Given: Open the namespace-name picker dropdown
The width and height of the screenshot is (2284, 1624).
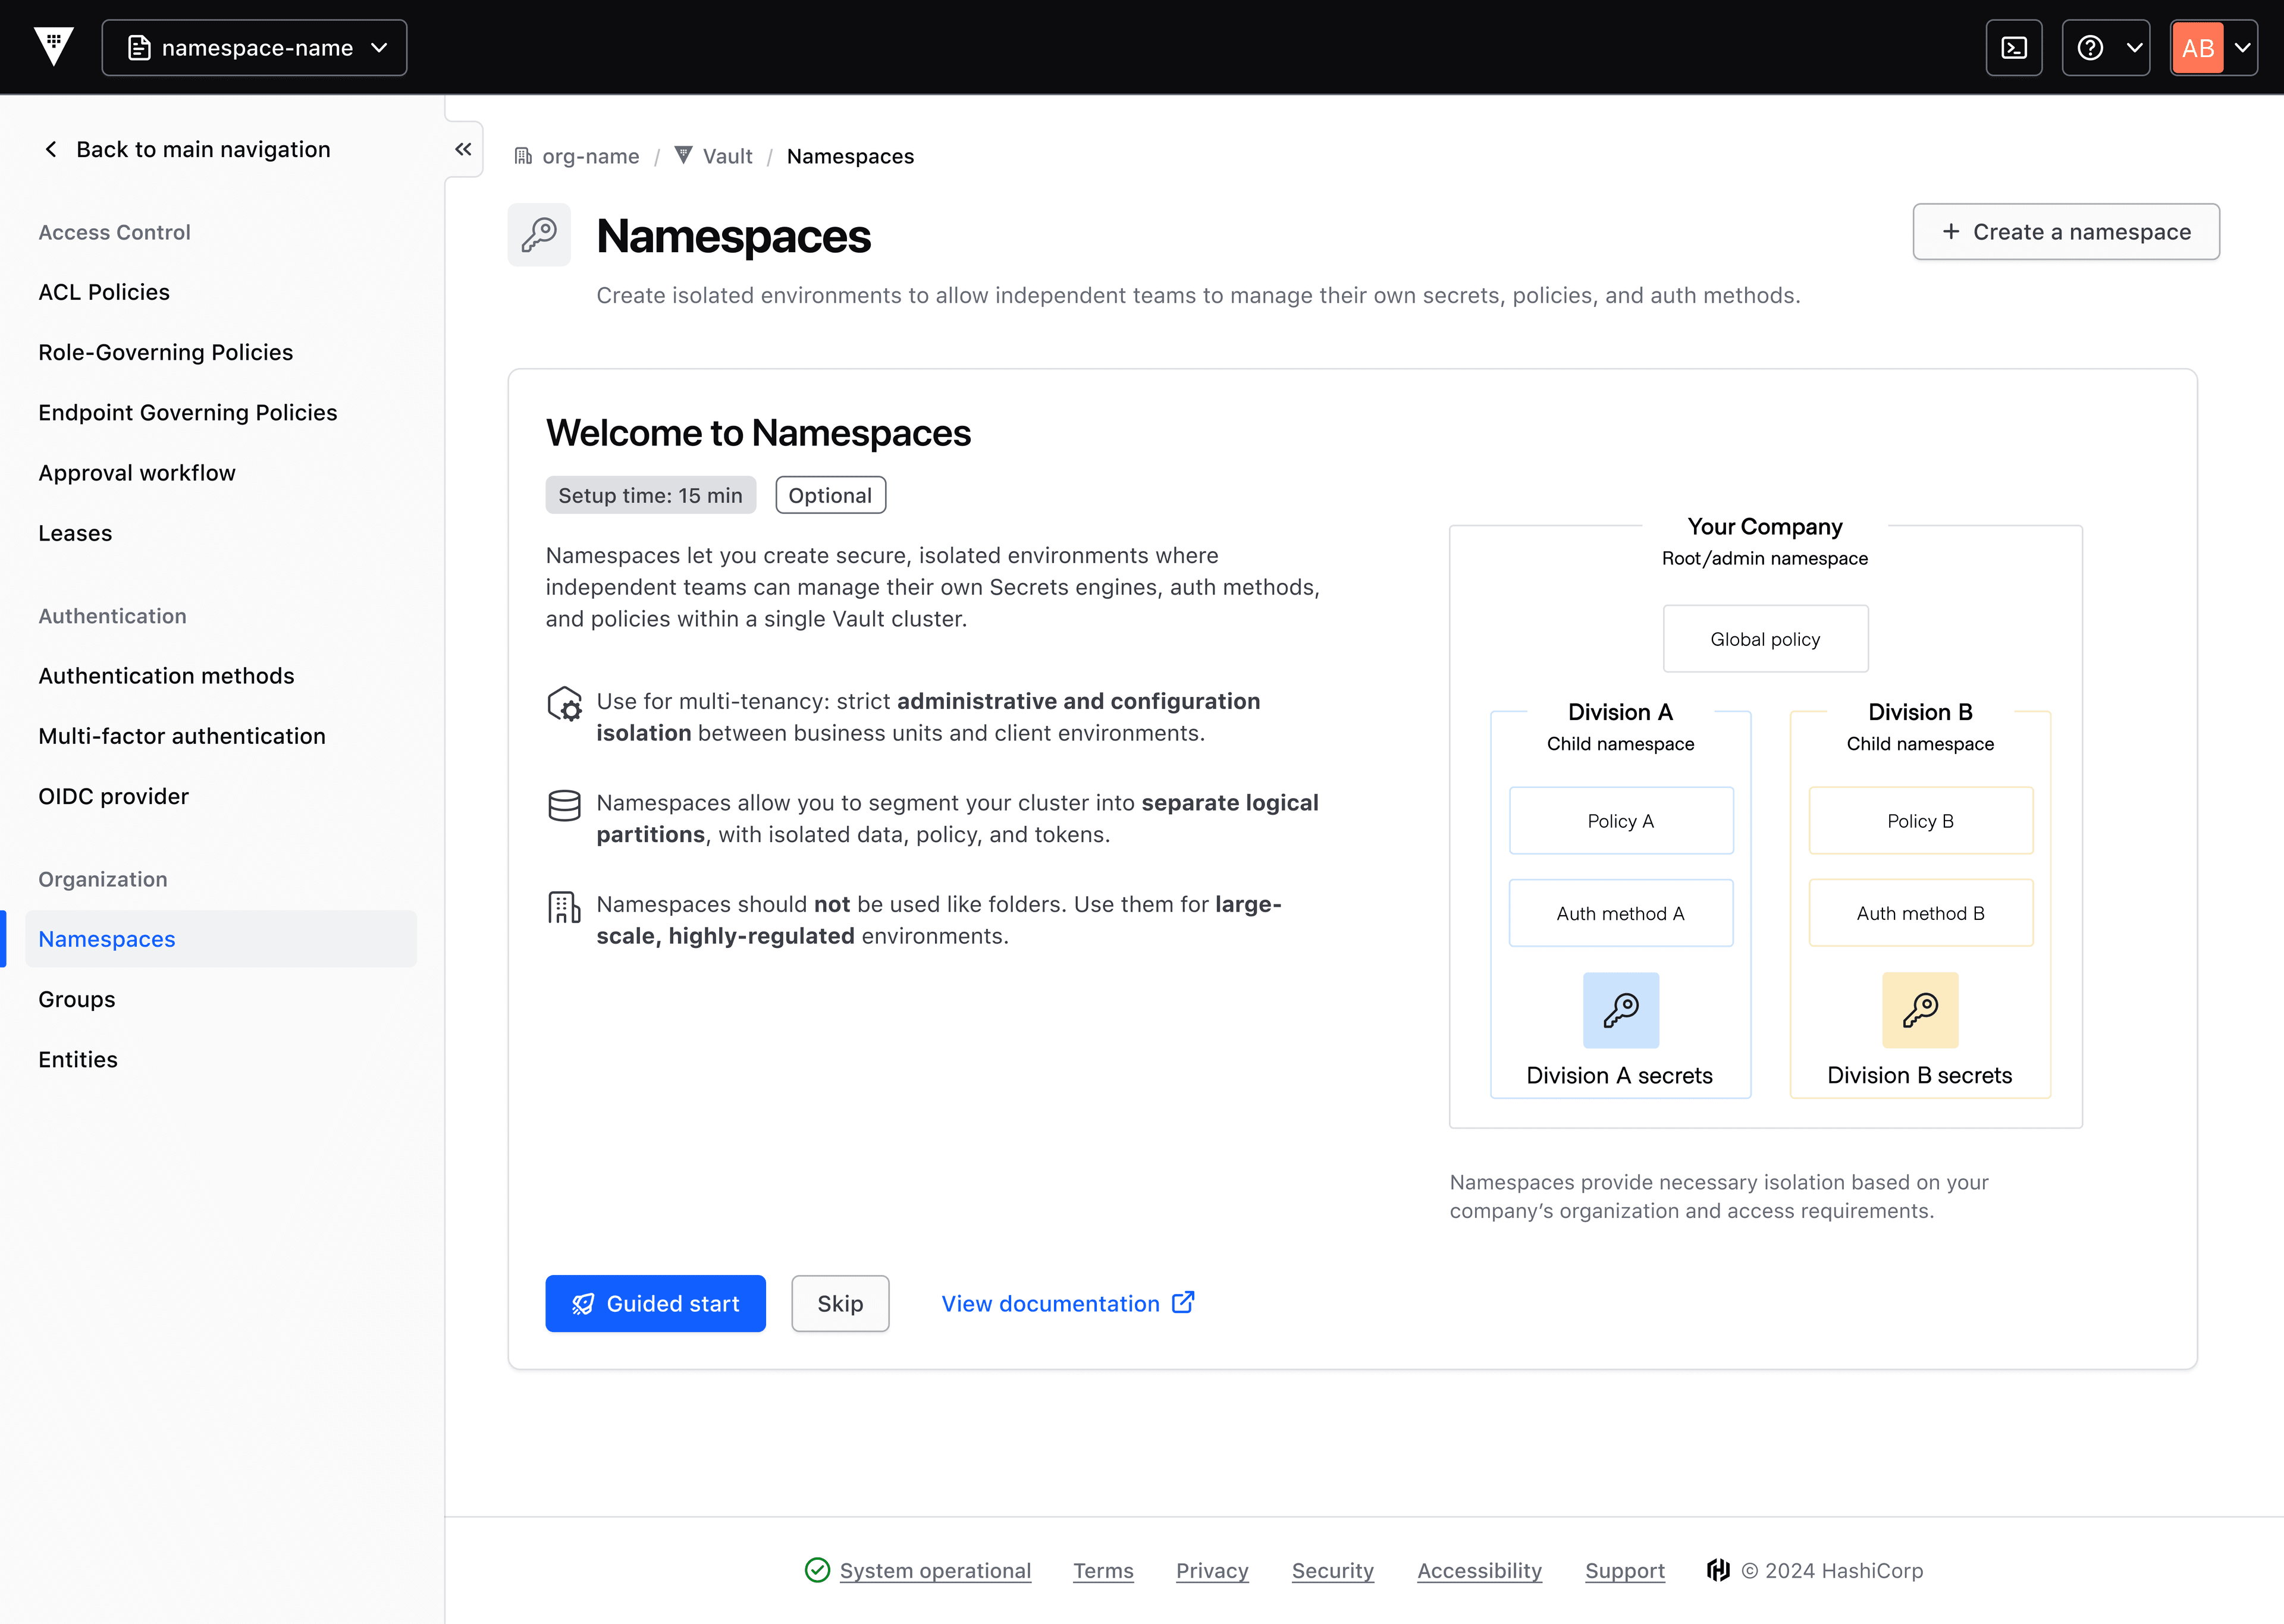Looking at the screenshot, I should tap(254, 47).
